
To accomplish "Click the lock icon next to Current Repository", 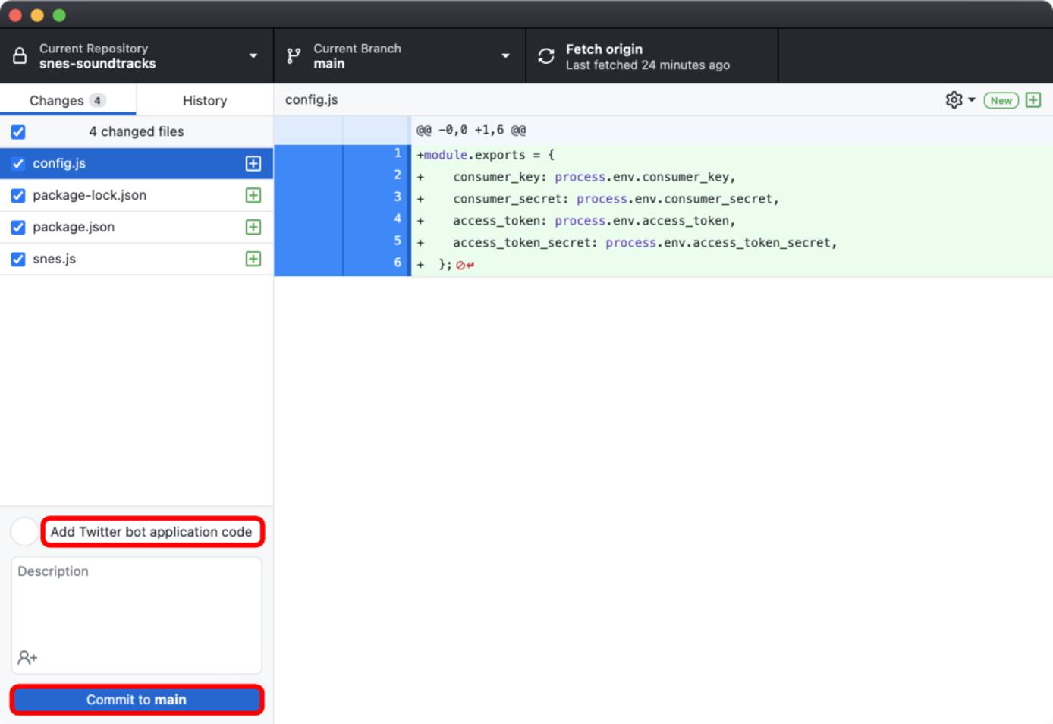I will 18,55.
